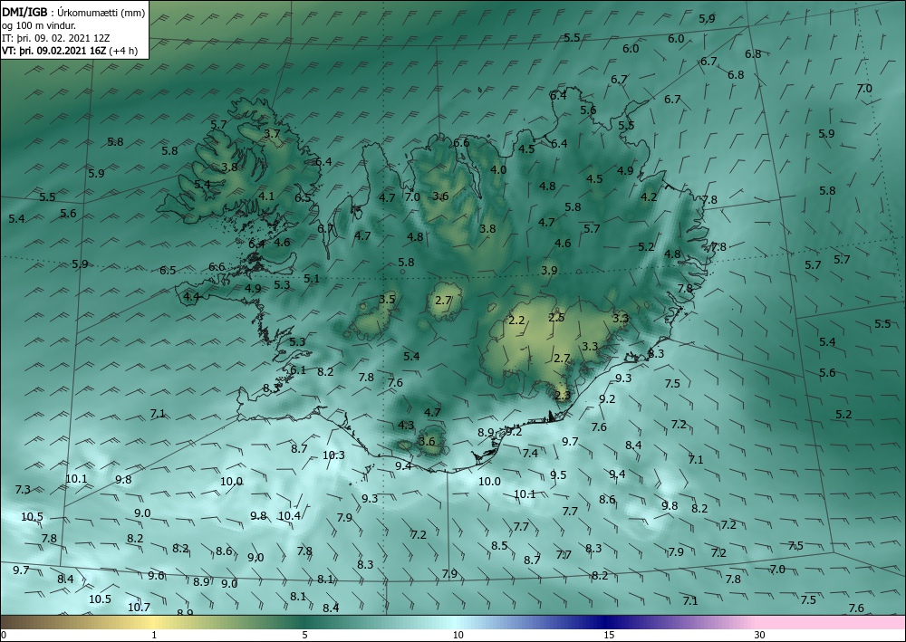Click the '2.3' value on the map
Image resolution: width=906 pixels, height=642 pixels.
tap(563, 396)
